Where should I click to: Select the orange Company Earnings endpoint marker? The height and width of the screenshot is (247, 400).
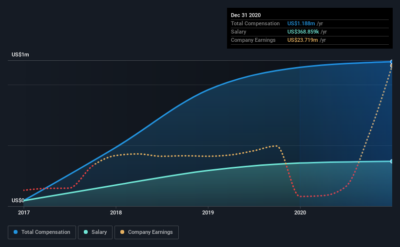[391, 66]
